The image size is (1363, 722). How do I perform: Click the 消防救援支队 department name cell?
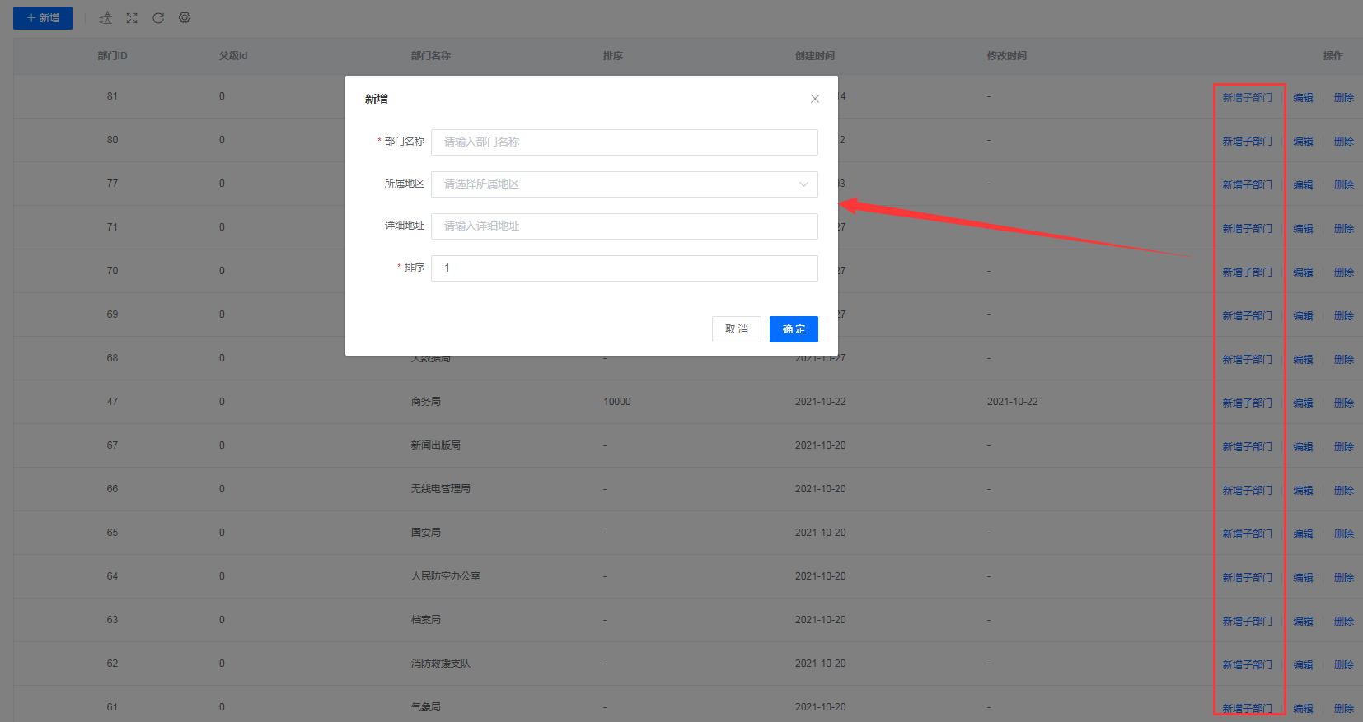coord(441,664)
